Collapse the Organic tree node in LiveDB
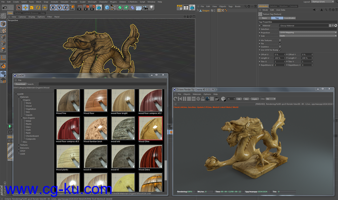The image size is (338, 200). (x=22, y=100)
